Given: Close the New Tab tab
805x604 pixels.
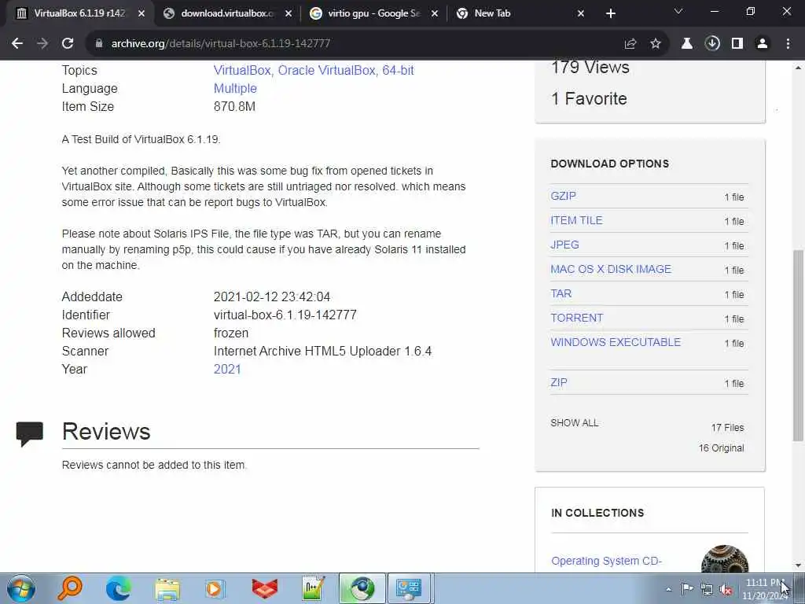Looking at the screenshot, I should (581, 14).
